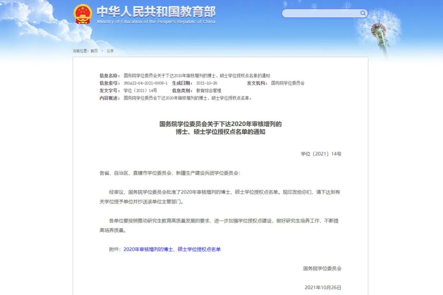443x295 pixels.
Task: Click the 中华人民共和国教育部 site title
Action: (156, 12)
